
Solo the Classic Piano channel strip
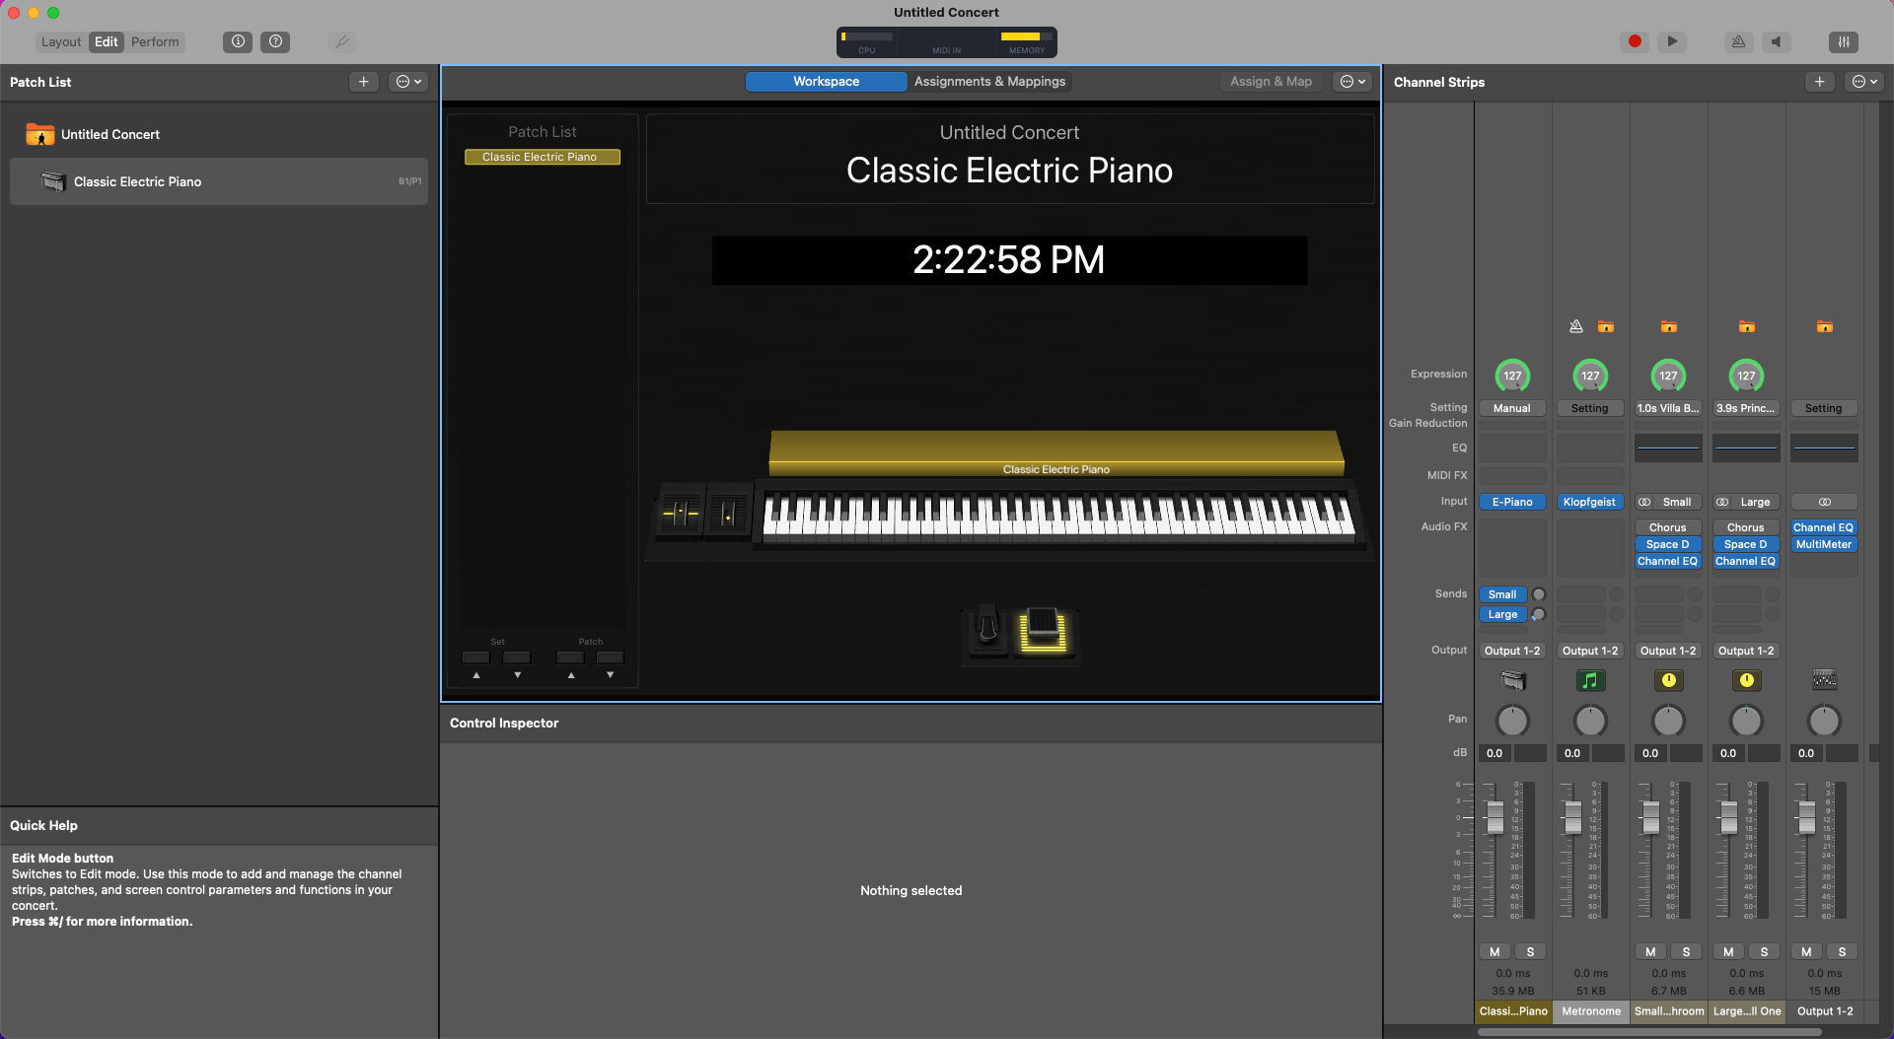point(1530,951)
